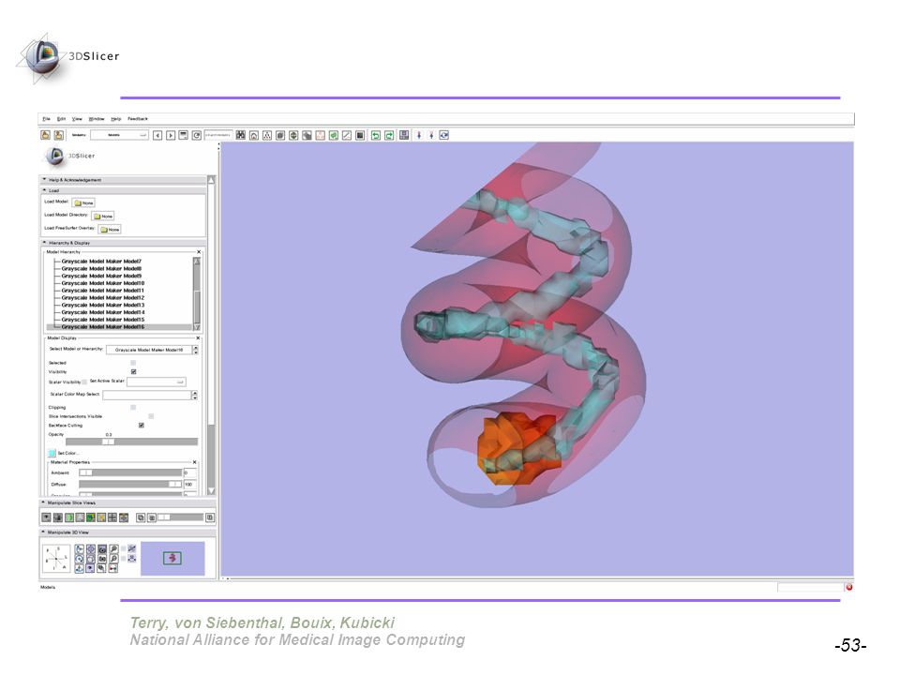900x675 pixels.
Task: Click the crosshair grid icon in Slice Views
Action: (112, 517)
